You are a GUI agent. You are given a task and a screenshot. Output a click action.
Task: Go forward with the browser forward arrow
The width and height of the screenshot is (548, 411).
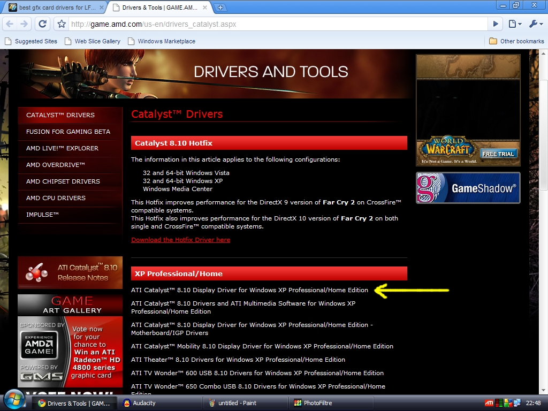(24, 24)
